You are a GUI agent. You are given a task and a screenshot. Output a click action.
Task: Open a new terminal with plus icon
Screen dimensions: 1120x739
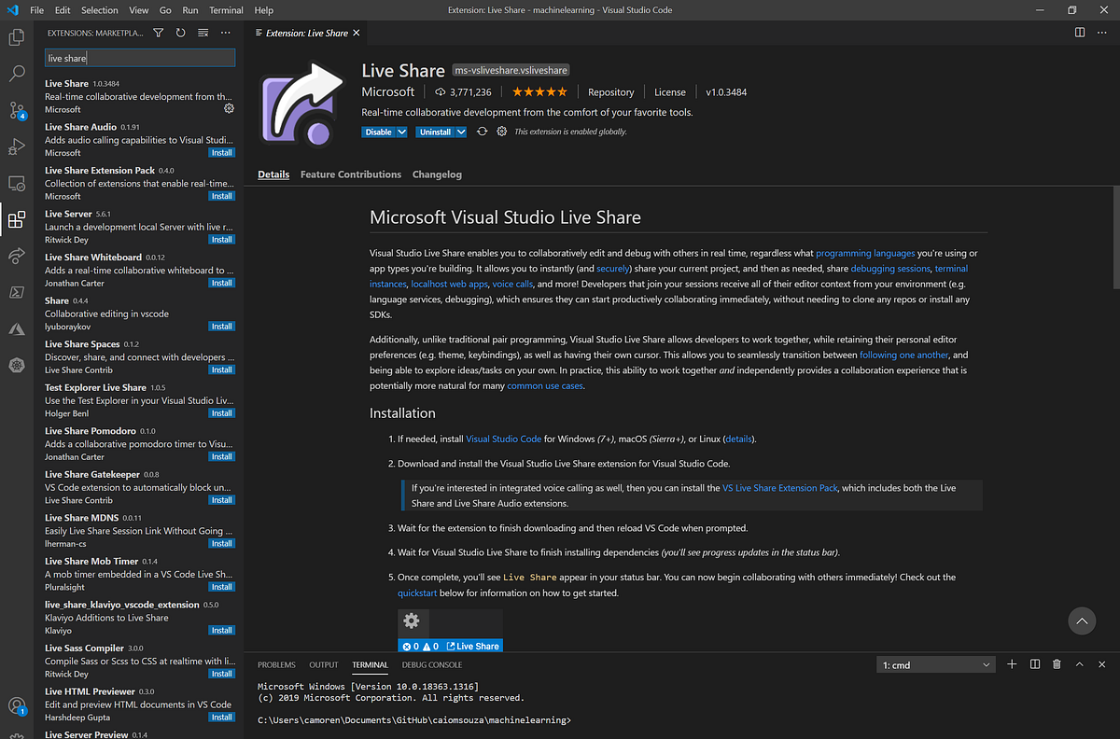[1012, 663]
